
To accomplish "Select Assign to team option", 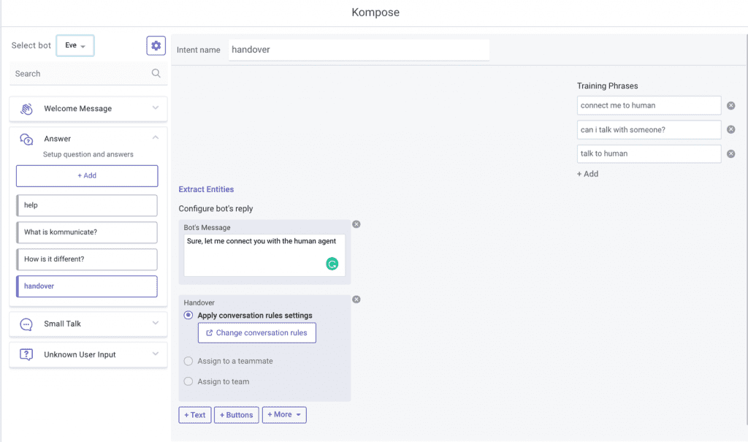I will [188, 381].
